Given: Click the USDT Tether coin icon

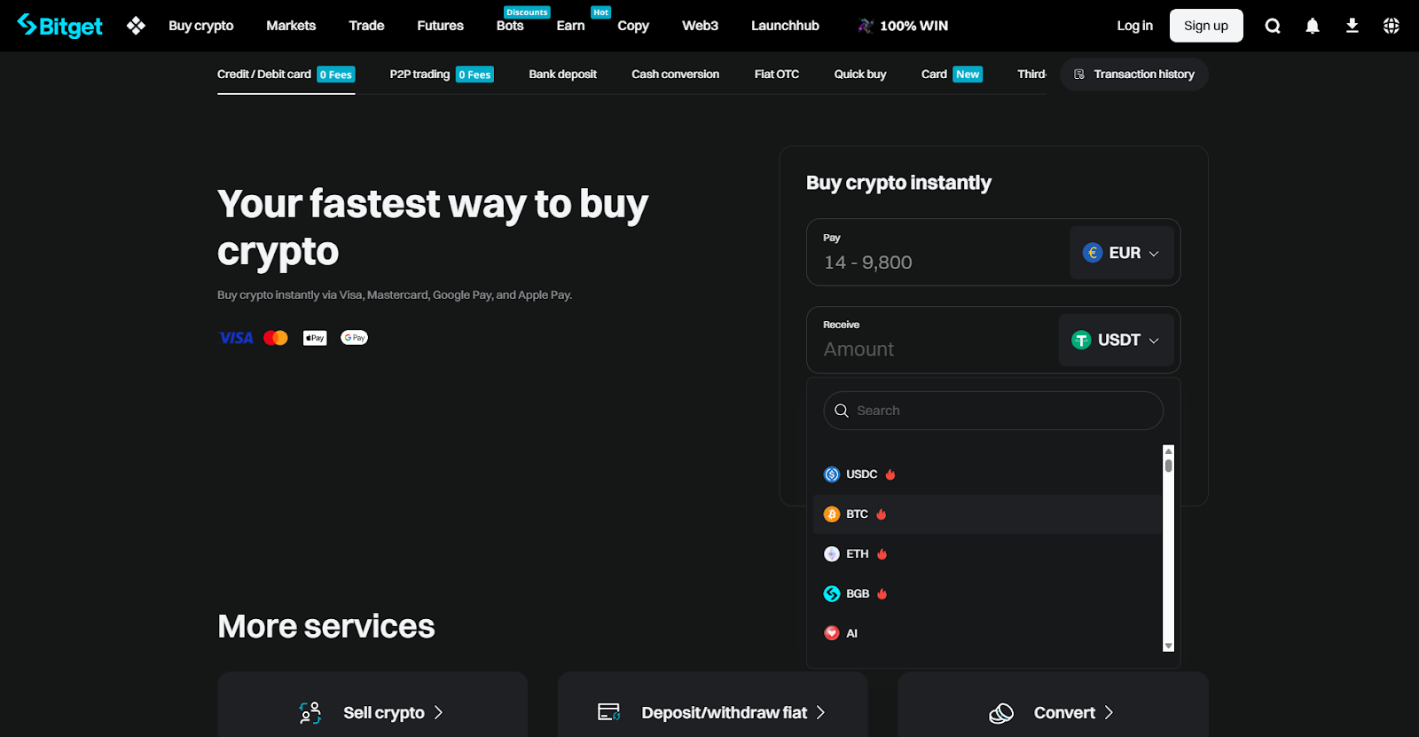Looking at the screenshot, I should 1081,340.
